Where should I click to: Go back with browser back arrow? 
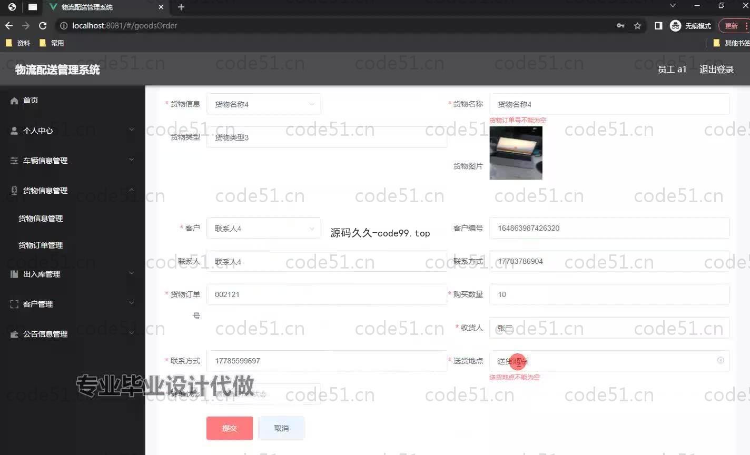pyautogui.click(x=9, y=26)
